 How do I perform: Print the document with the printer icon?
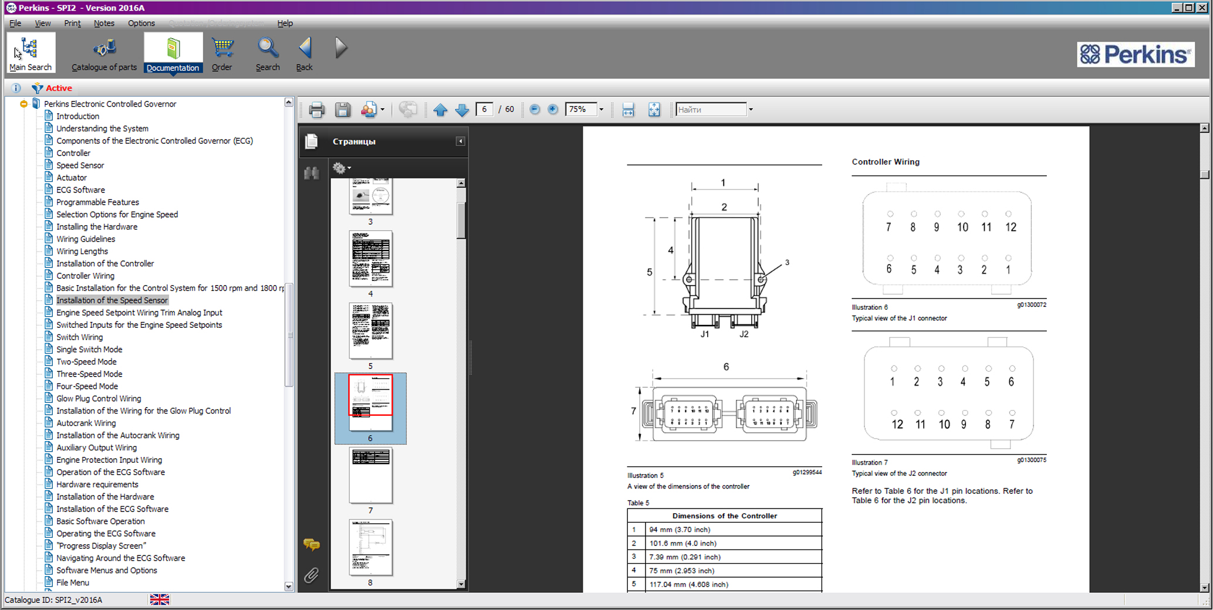(x=316, y=110)
